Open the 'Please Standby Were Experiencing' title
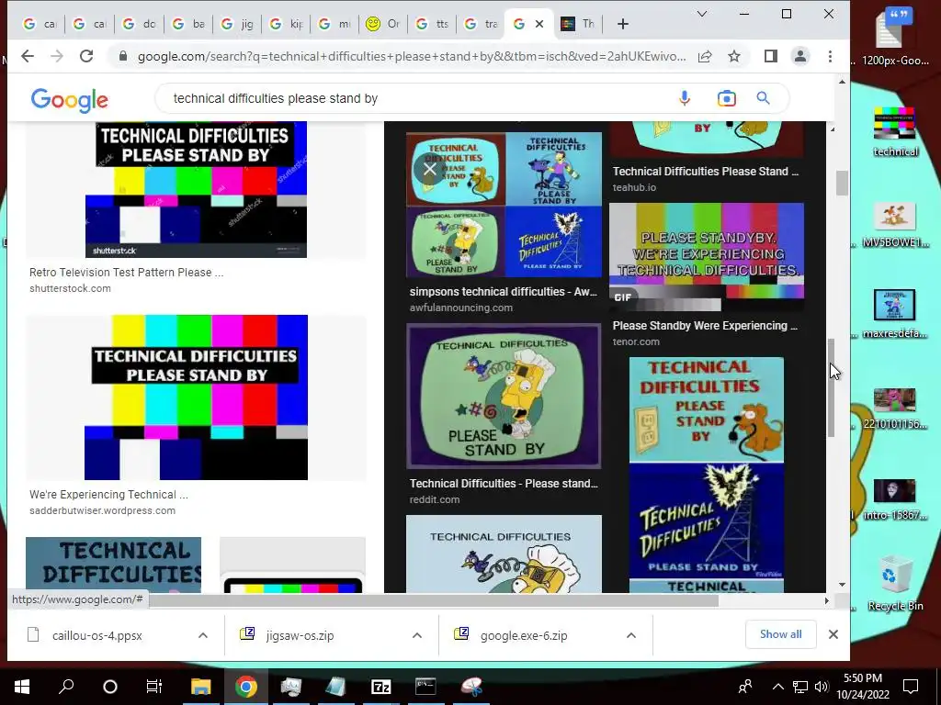This screenshot has height=705, width=941. (705, 326)
